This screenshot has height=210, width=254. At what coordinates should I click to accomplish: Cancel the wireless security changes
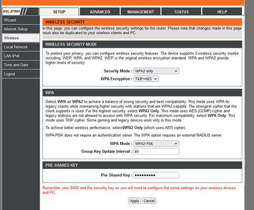pos(149,201)
